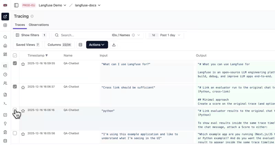Open the lightbulb evaluation icon
This screenshot has width=275, height=145.
point(5,124)
